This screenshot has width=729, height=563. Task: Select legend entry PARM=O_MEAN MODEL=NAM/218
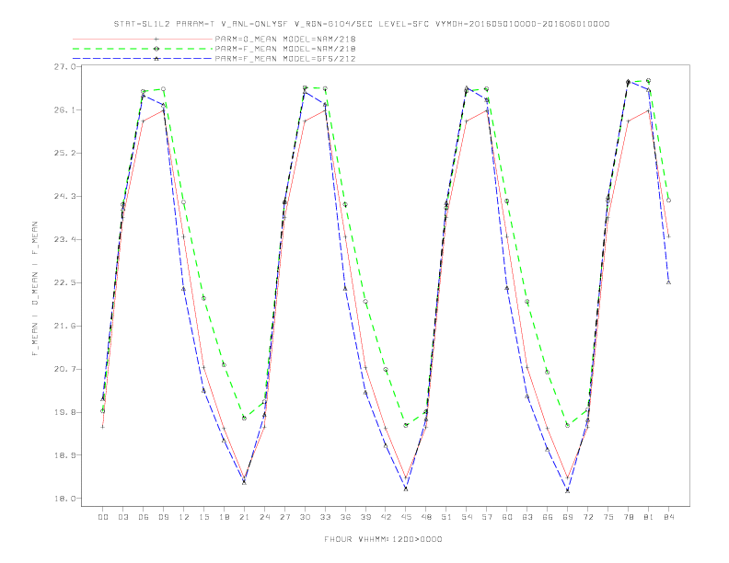click(285, 39)
